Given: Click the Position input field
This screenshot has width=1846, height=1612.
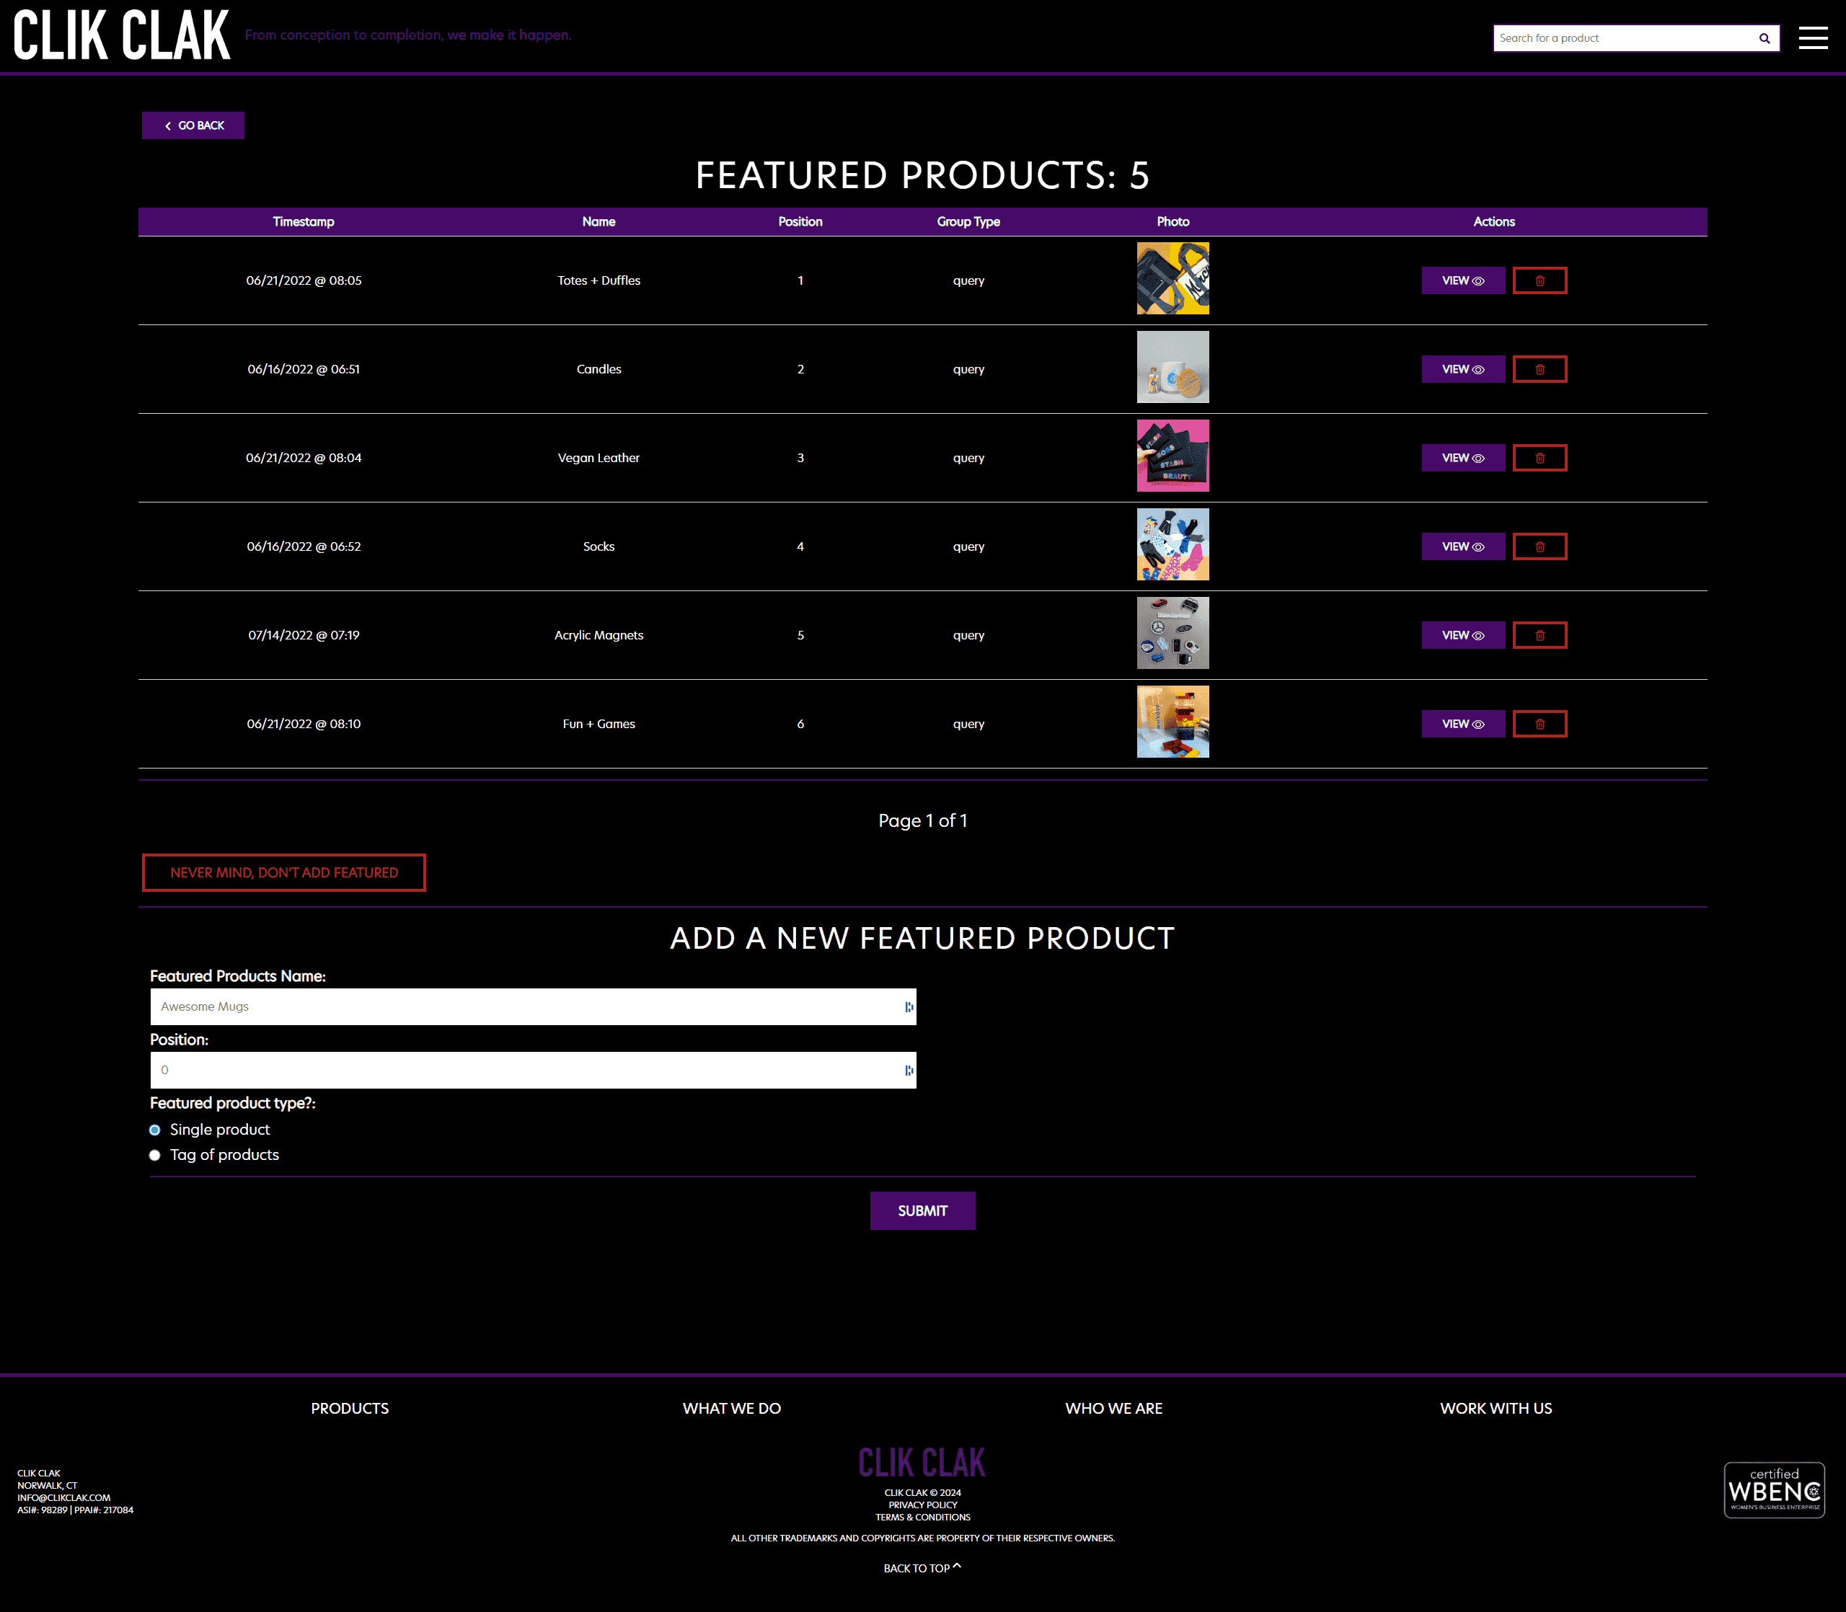Looking at the screenshot, I should (532, 1069).
